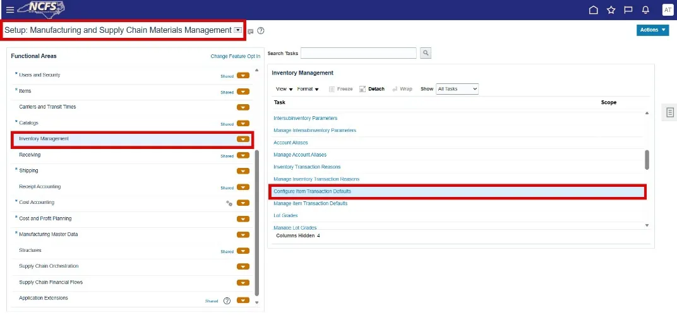Open the Favorites star icon
The width and height of the screenshot is (677, 315).
[x=611, y=9]
